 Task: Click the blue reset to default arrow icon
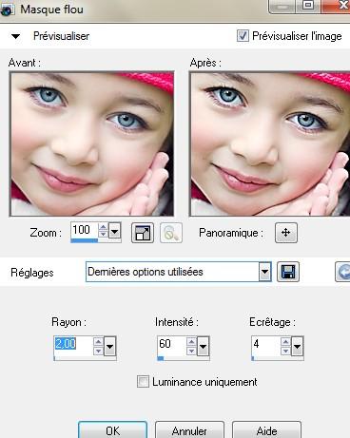[342, 272]
